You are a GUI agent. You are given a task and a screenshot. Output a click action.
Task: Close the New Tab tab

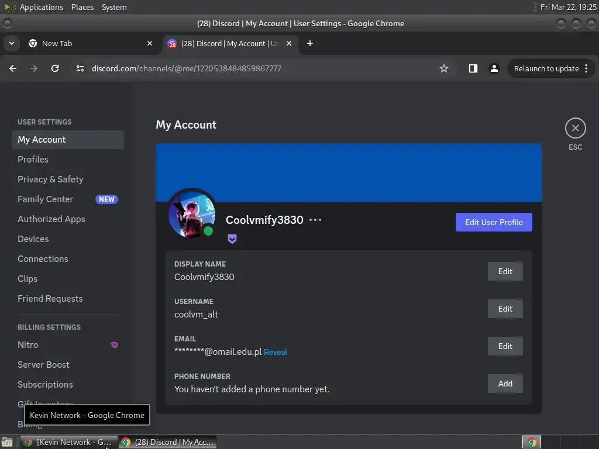coord(150,43)
